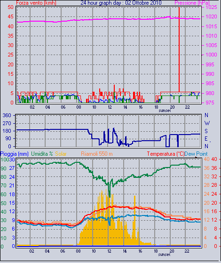Click the 'Umidita %' legend label

click(x=42, y=154)
